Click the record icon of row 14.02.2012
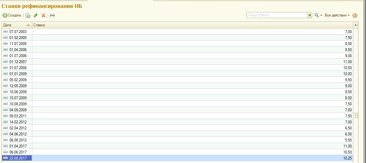 [5, 122]
